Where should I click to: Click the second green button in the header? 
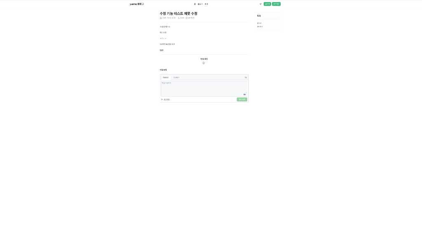276,4
